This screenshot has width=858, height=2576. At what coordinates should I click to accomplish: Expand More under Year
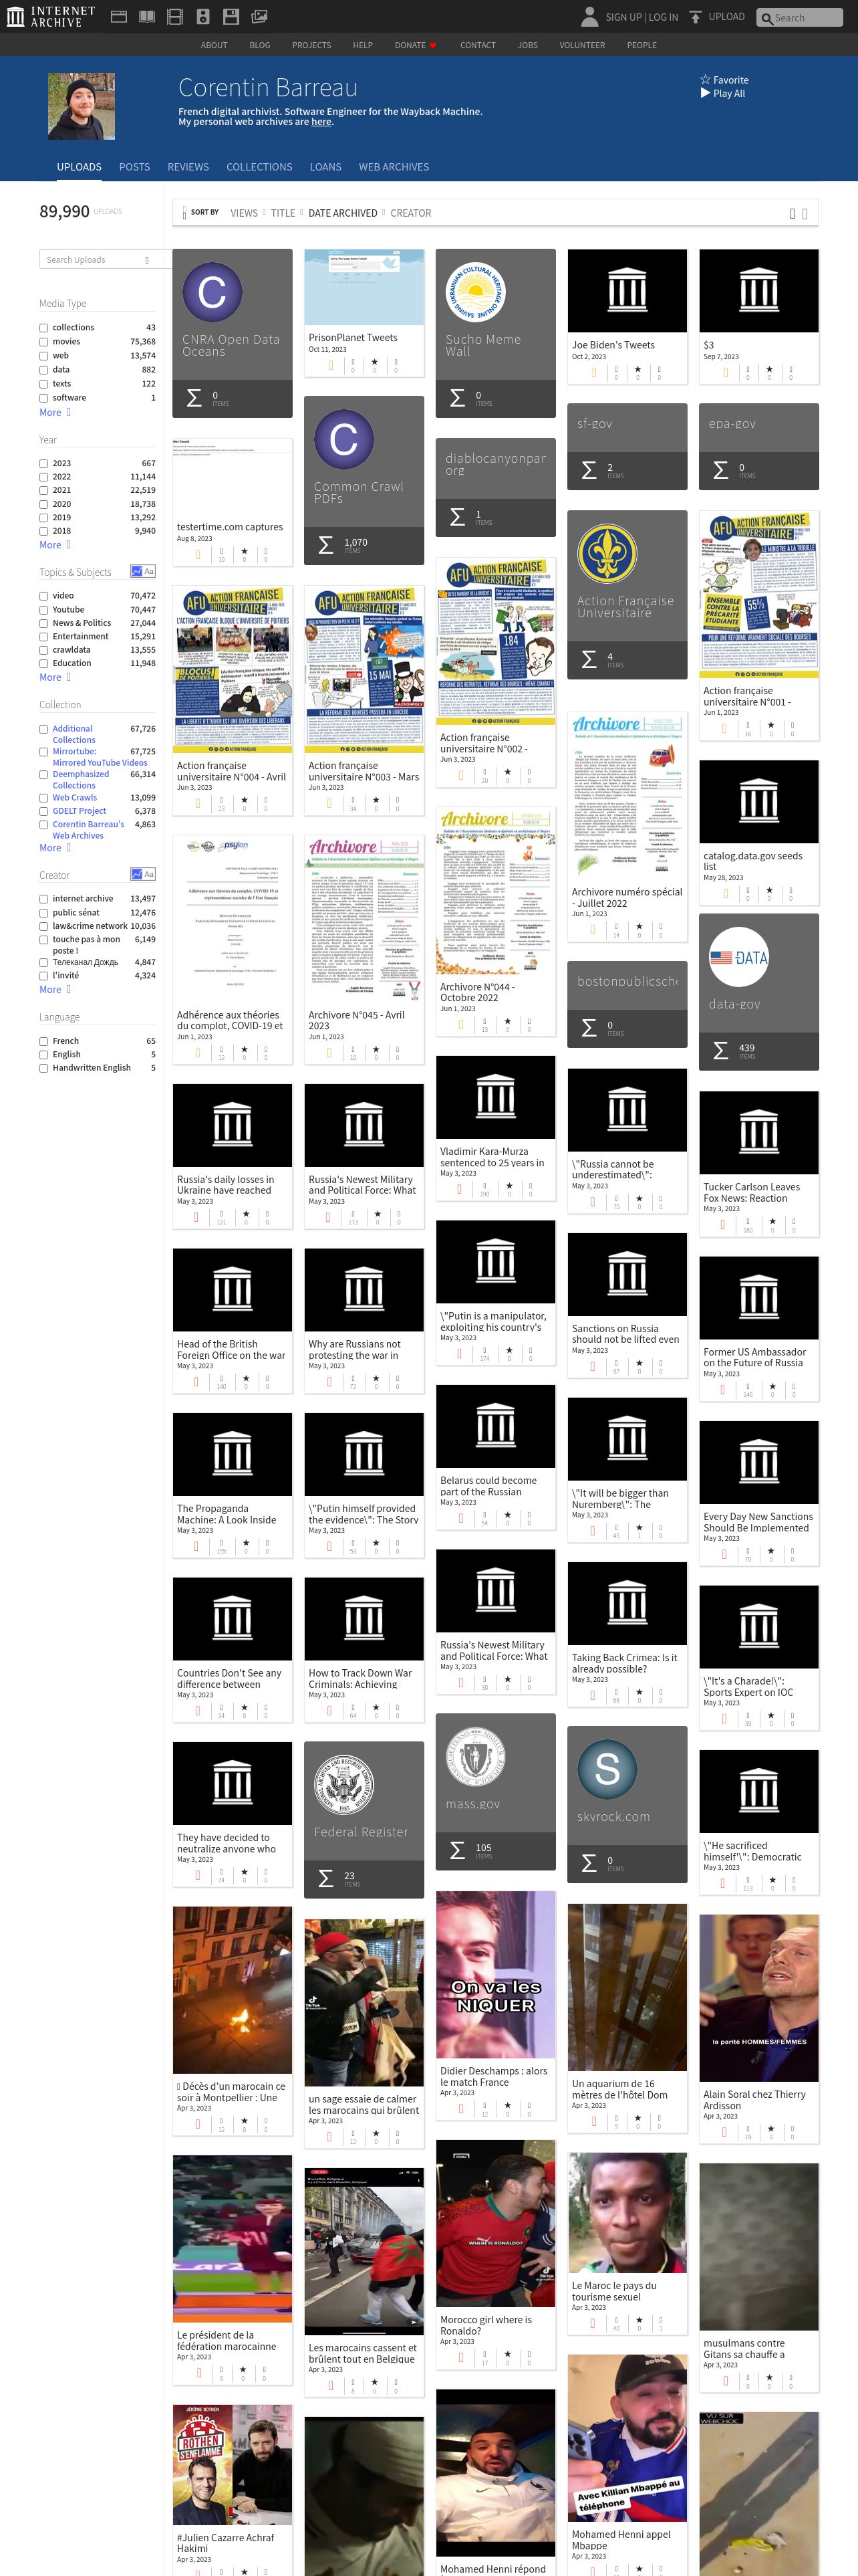(55, 545)
